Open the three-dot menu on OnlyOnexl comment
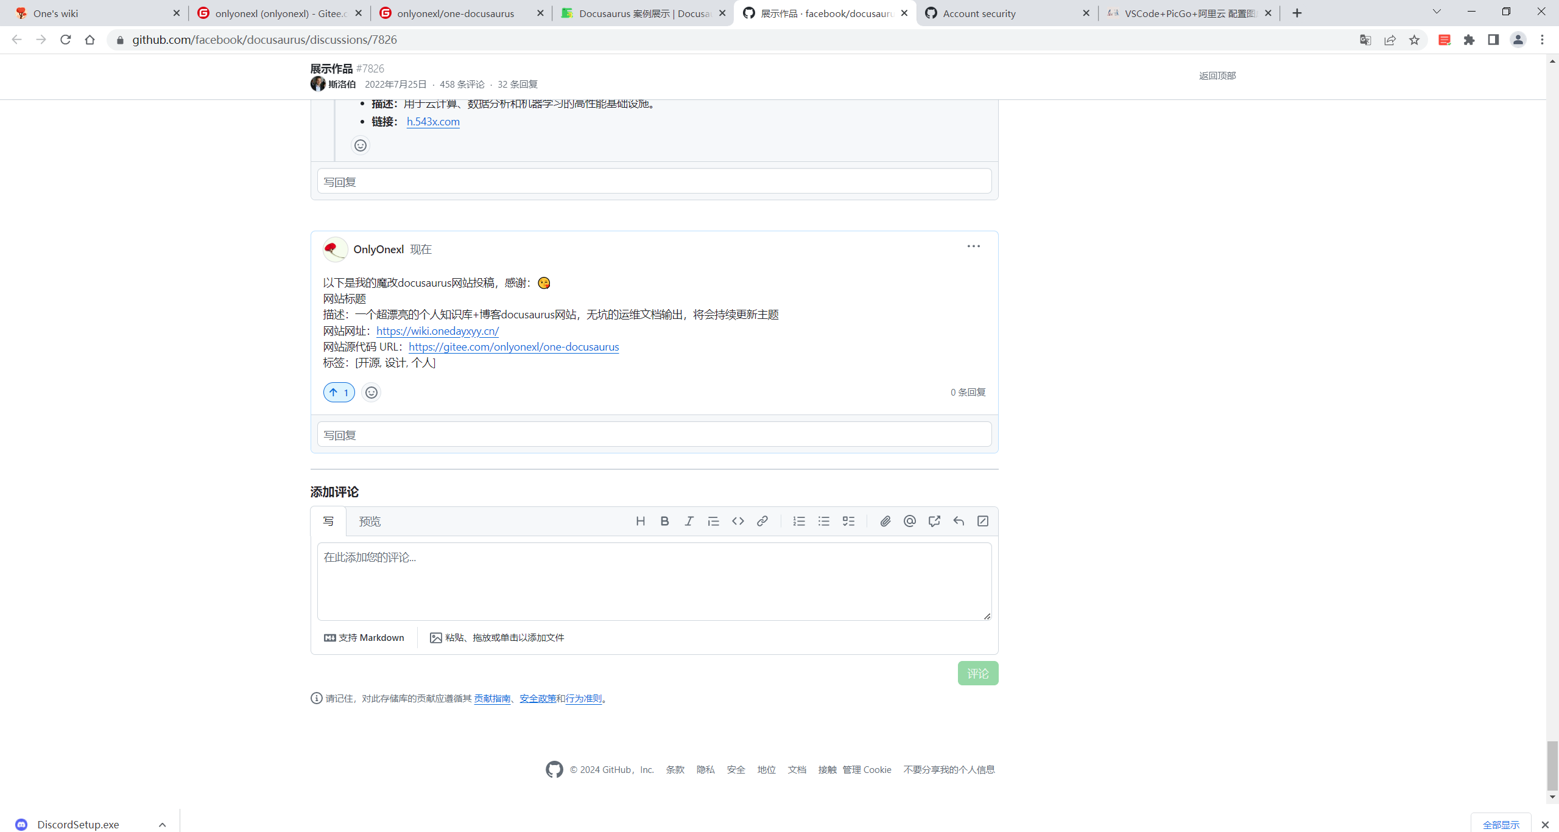The height and width of the screenshot is (832, 1559). pos(973,246)
